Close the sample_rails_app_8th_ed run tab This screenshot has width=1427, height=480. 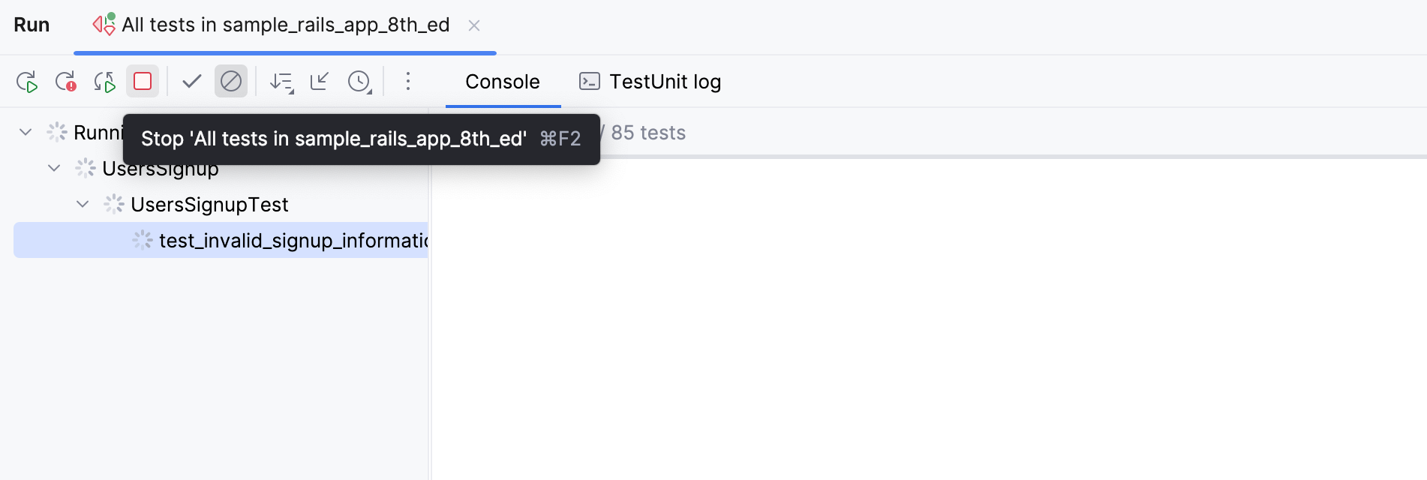[474, 25]
